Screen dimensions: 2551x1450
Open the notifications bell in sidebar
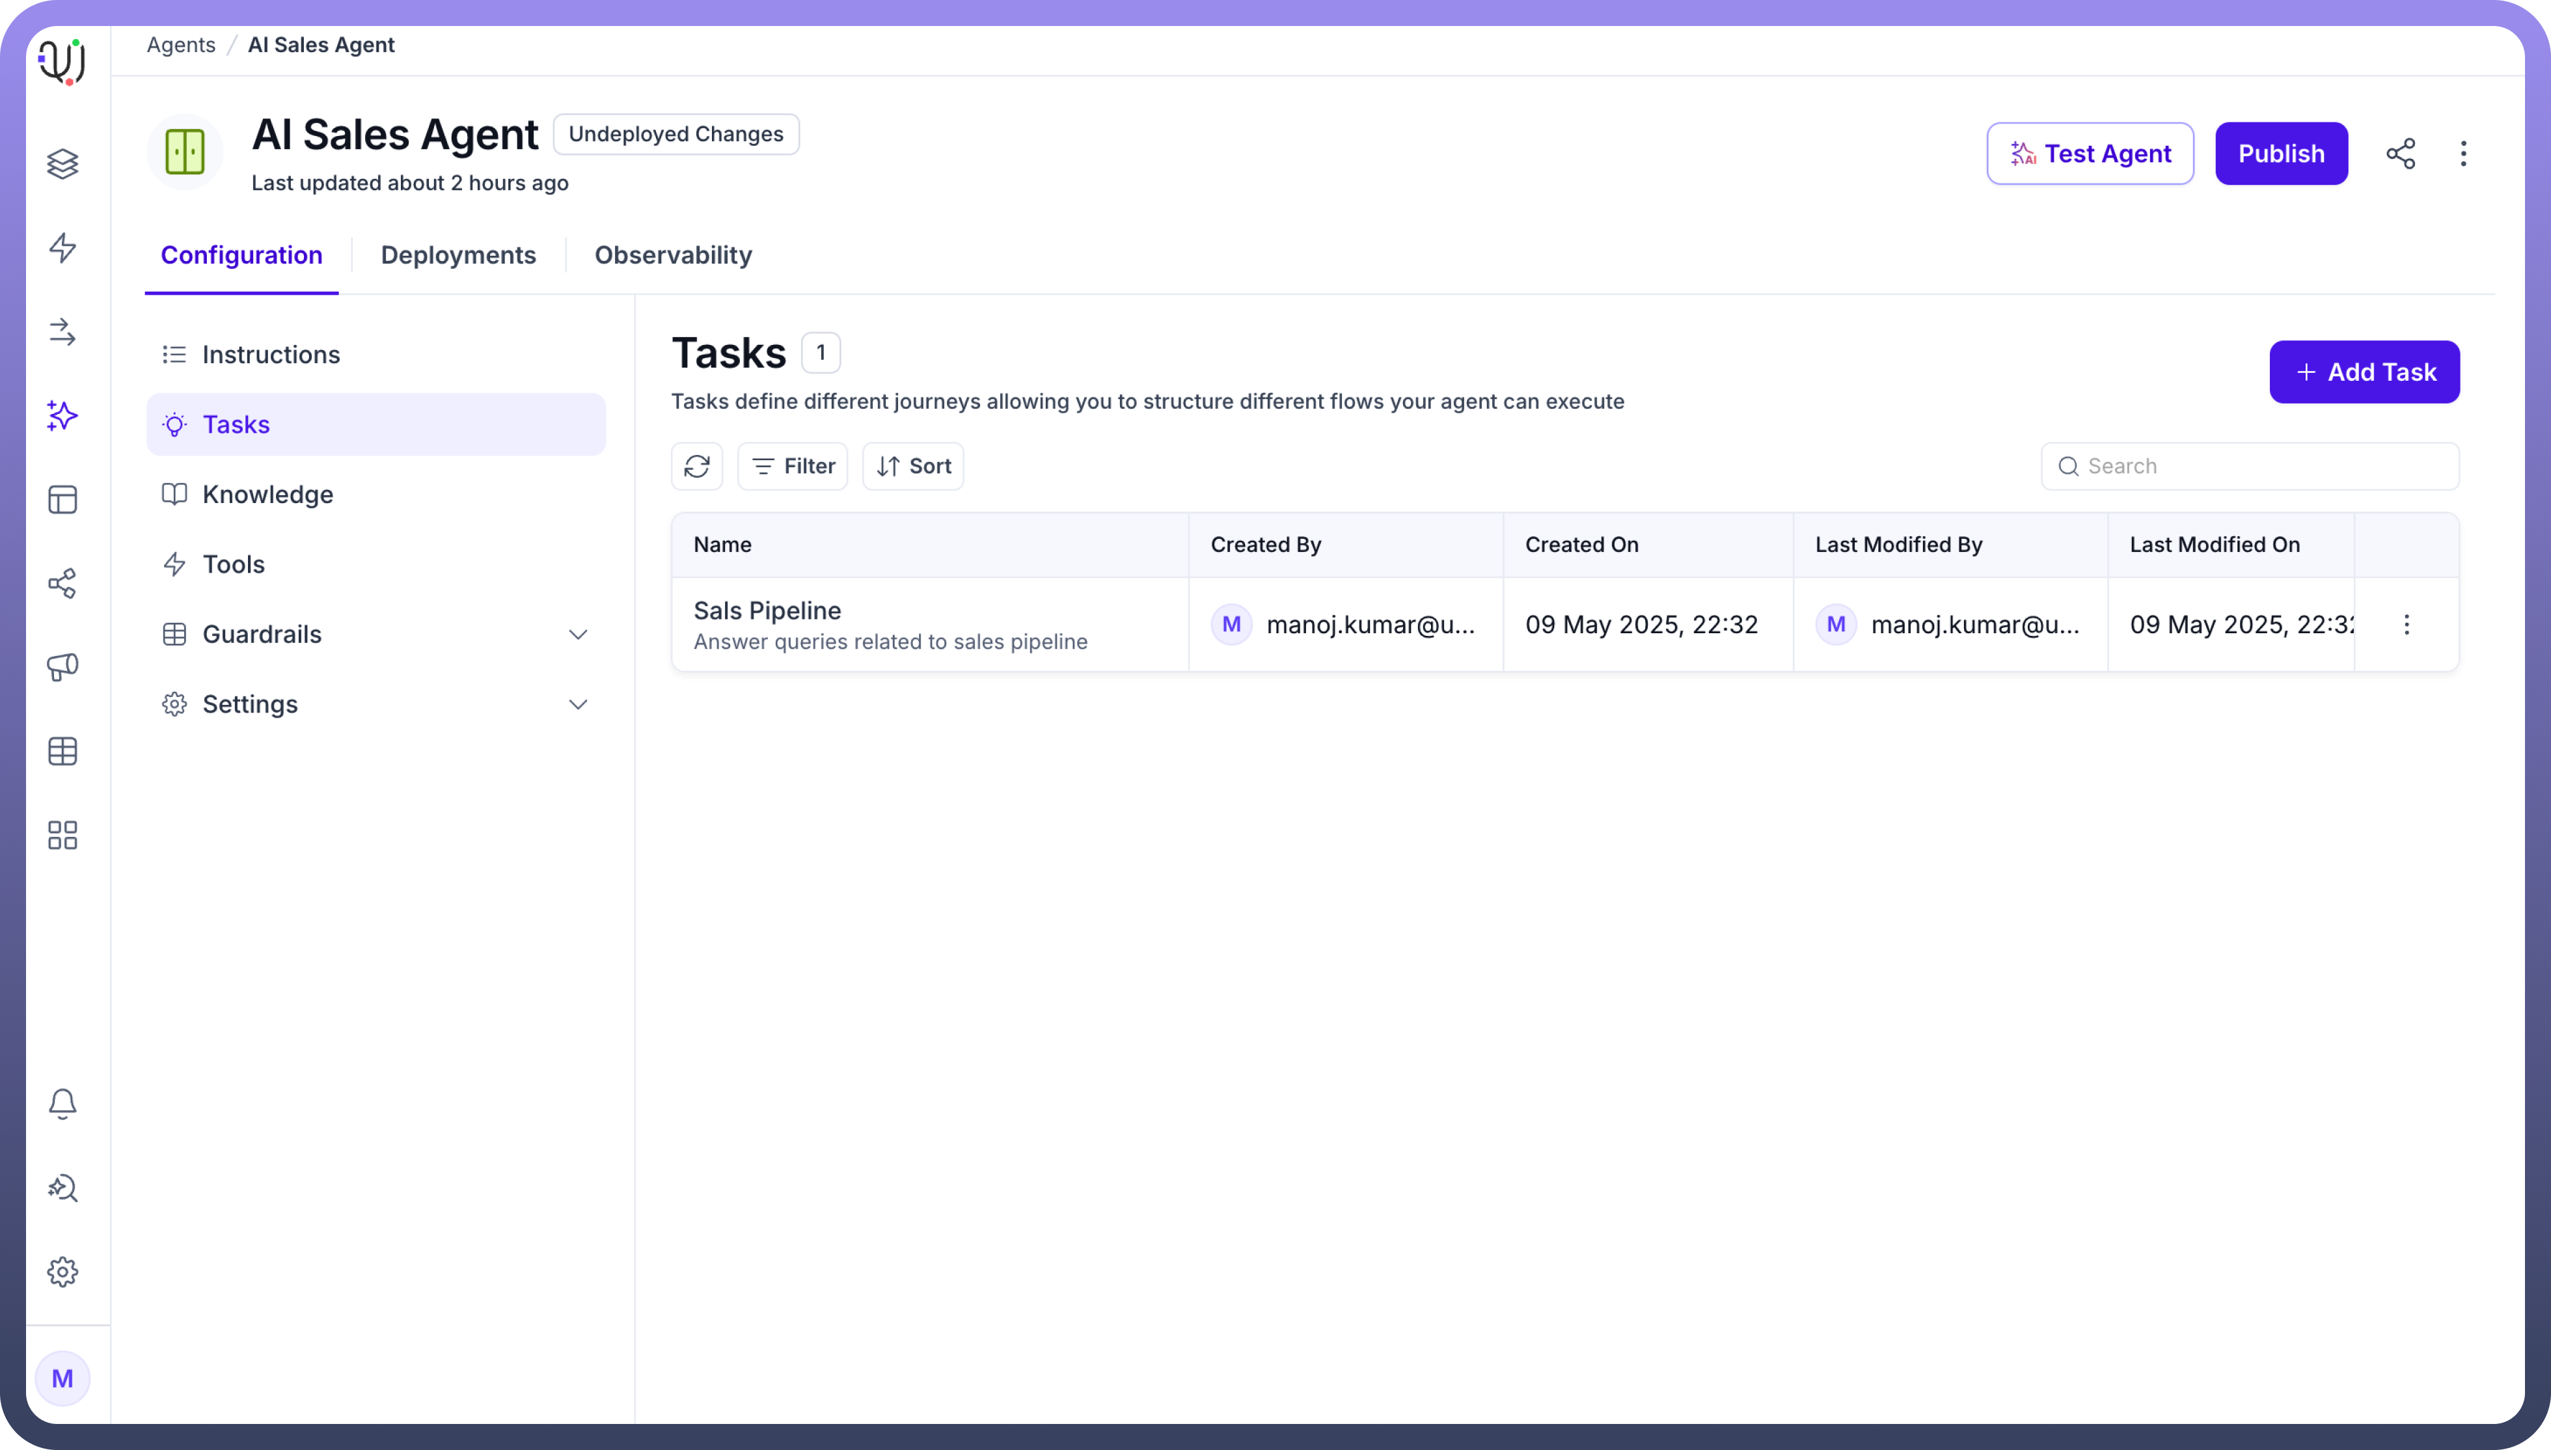coord(62,1103)
